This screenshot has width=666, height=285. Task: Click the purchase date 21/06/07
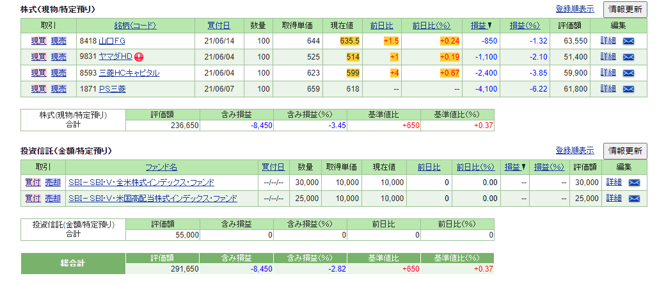[x=218, y=89]
